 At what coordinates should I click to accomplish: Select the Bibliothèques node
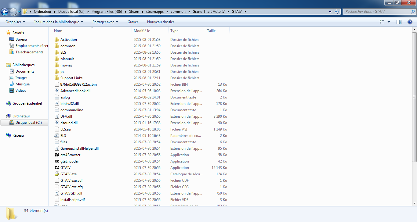point(24,65)
